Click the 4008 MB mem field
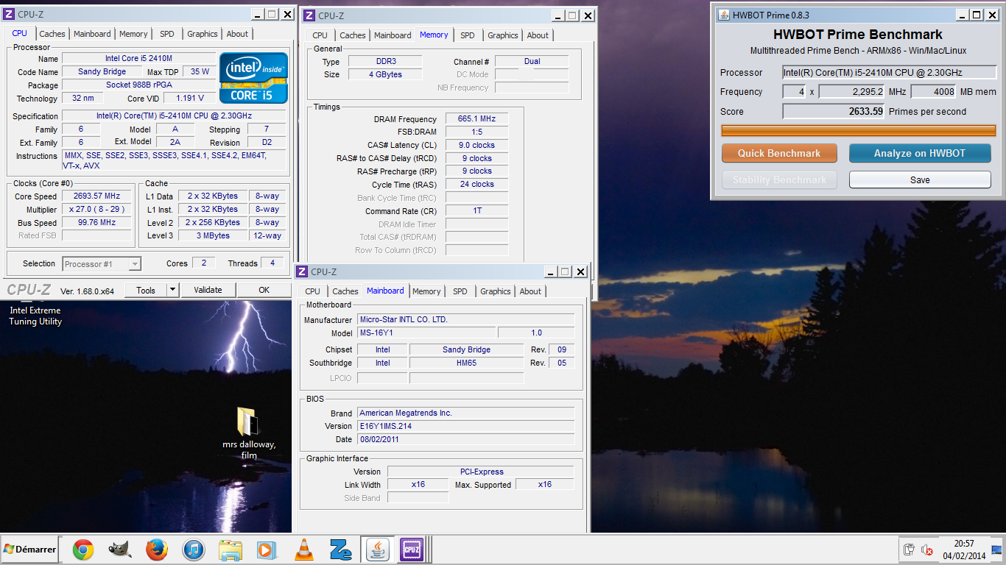Viewport: 1006px width, 565px height. tap(933, 92)
